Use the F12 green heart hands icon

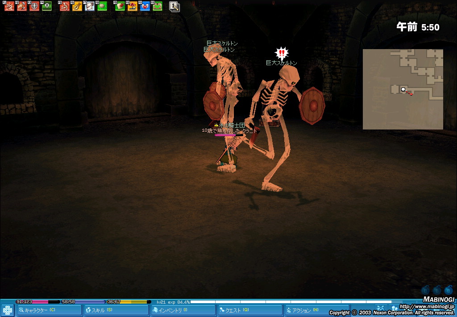point(158,6)
